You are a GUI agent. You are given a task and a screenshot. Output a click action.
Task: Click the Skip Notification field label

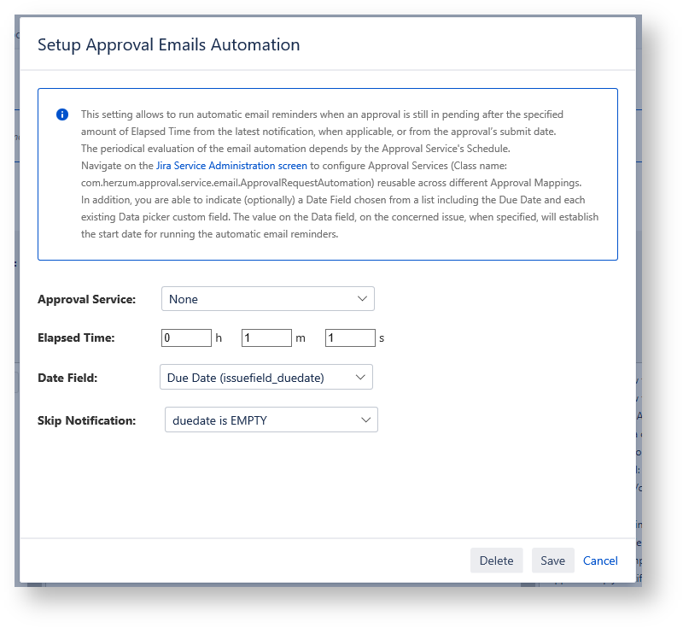86,420
